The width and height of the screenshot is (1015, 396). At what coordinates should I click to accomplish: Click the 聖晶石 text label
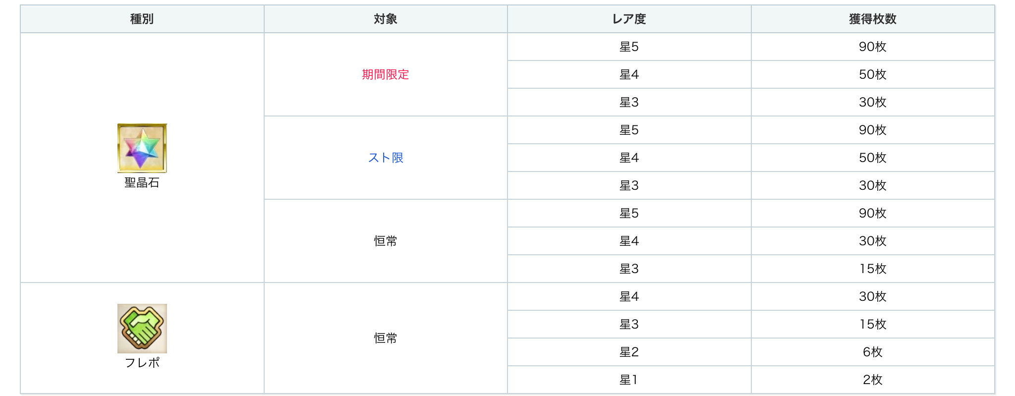coord(142,183)
